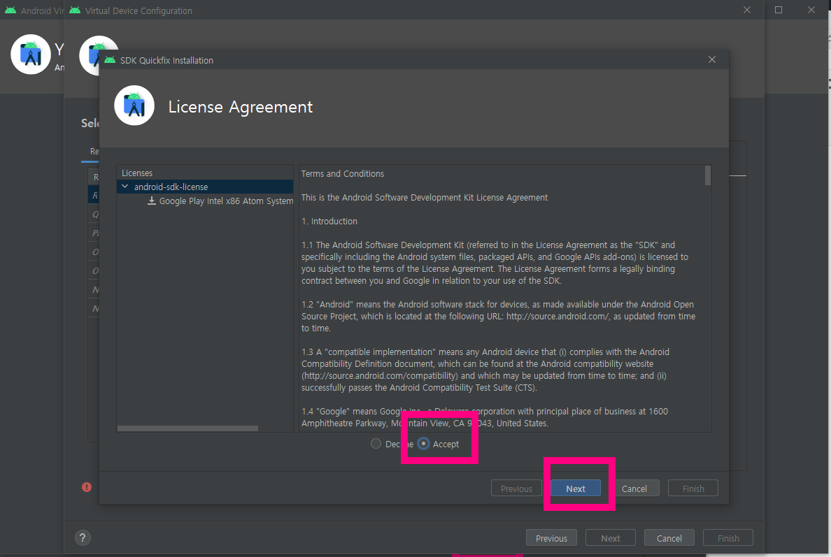The image size is (831, 557).
Task: Click the "SDK Quickfix Installation" title text
Action: [166, 60]
